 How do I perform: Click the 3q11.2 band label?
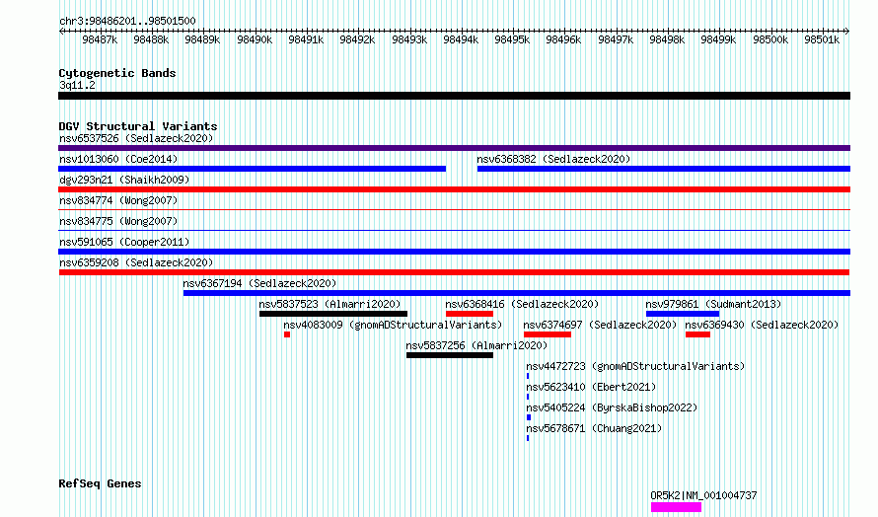click(x=77, y=85)
